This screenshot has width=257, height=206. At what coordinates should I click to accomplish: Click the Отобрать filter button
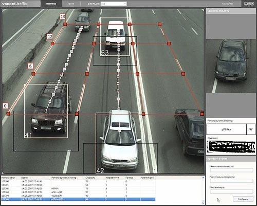click(243, 199)
